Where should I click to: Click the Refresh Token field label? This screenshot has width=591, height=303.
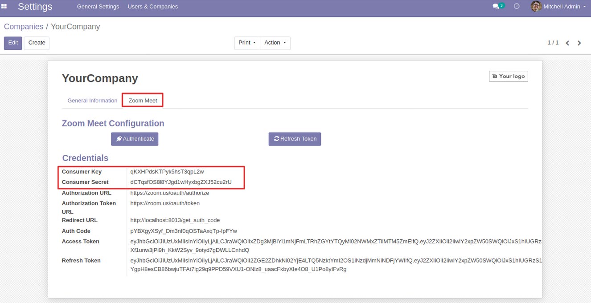pyautogui.click(x=81, y=261)
